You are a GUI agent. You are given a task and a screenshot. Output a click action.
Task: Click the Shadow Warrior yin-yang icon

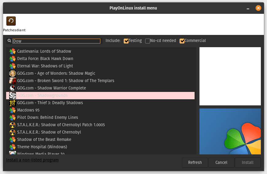click(12, 88)
